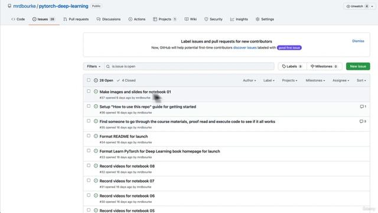Switch to the Settings tab
The image size is (378, 213).
[265, 19]
